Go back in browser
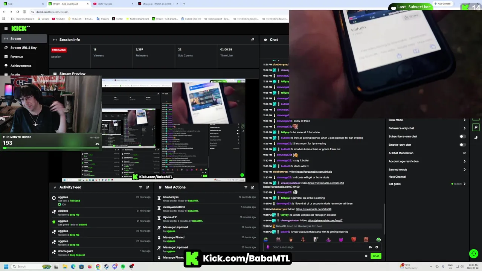The height and width of the screenshot is (271, 482). [4, 12]
